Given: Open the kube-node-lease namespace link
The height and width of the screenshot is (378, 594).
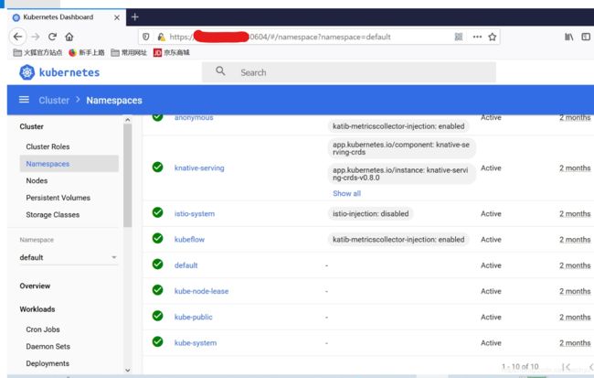Looking at the screenshot, I should (201, 291).
